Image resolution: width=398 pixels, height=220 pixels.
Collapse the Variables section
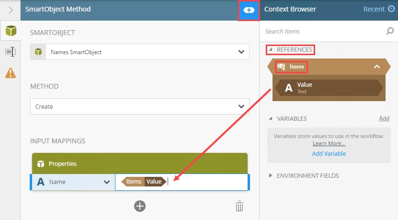tap(271, 118)
